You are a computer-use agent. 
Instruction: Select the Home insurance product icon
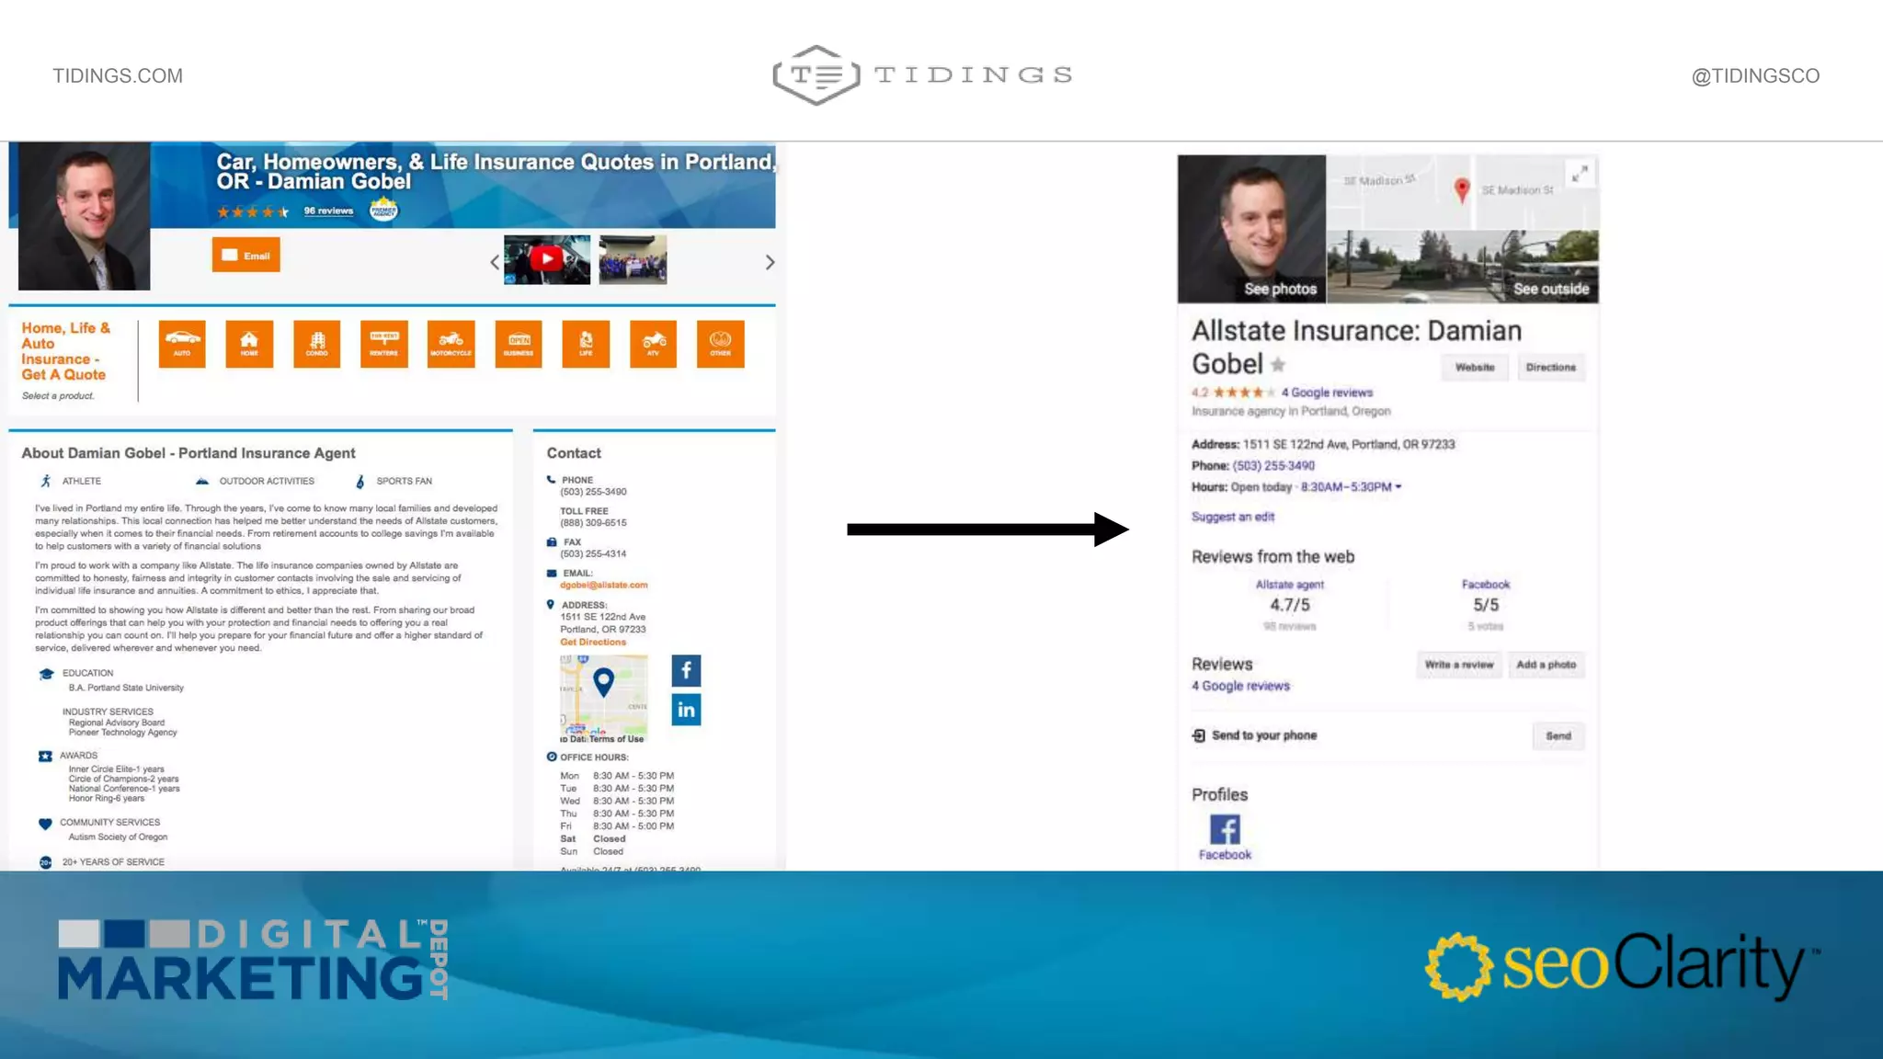pos(249,344)
